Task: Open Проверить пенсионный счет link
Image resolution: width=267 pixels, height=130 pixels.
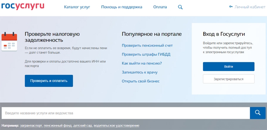Action: pyautogui.click(x=147, y=45)
